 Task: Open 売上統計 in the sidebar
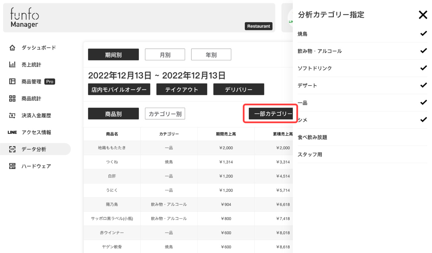31,65
